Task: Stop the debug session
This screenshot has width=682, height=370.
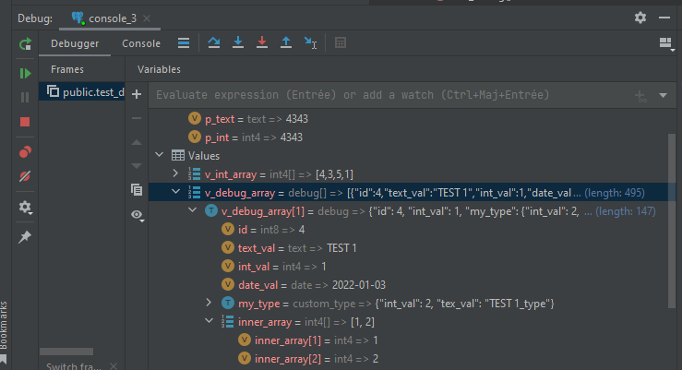Action: [25, 122]
